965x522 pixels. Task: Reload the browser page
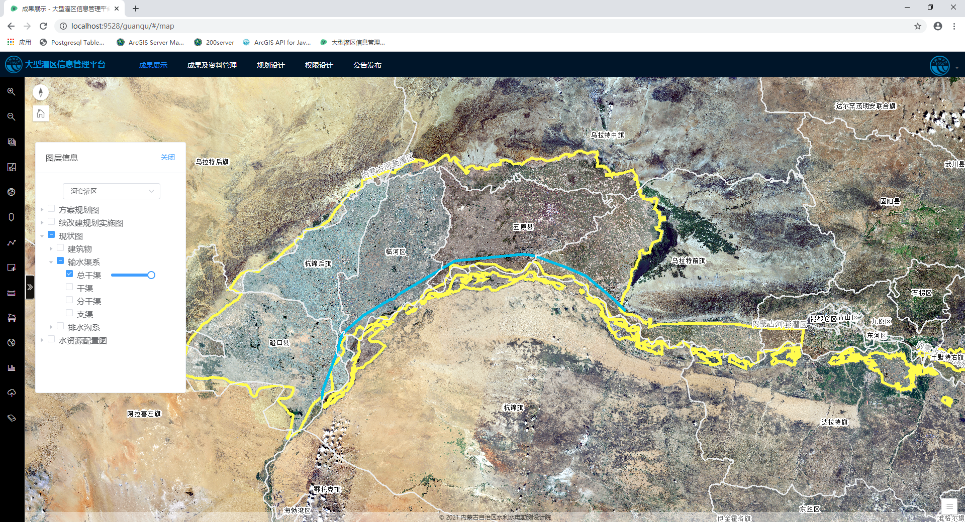coord(43,26)
